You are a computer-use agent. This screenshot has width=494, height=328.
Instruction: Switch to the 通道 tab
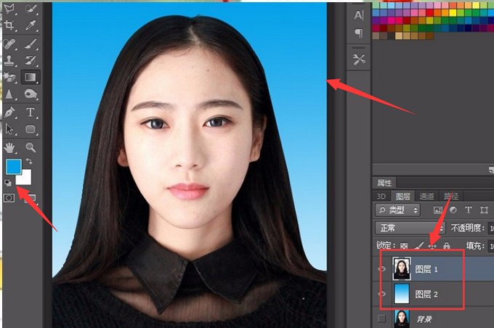[x=427, y=197]
